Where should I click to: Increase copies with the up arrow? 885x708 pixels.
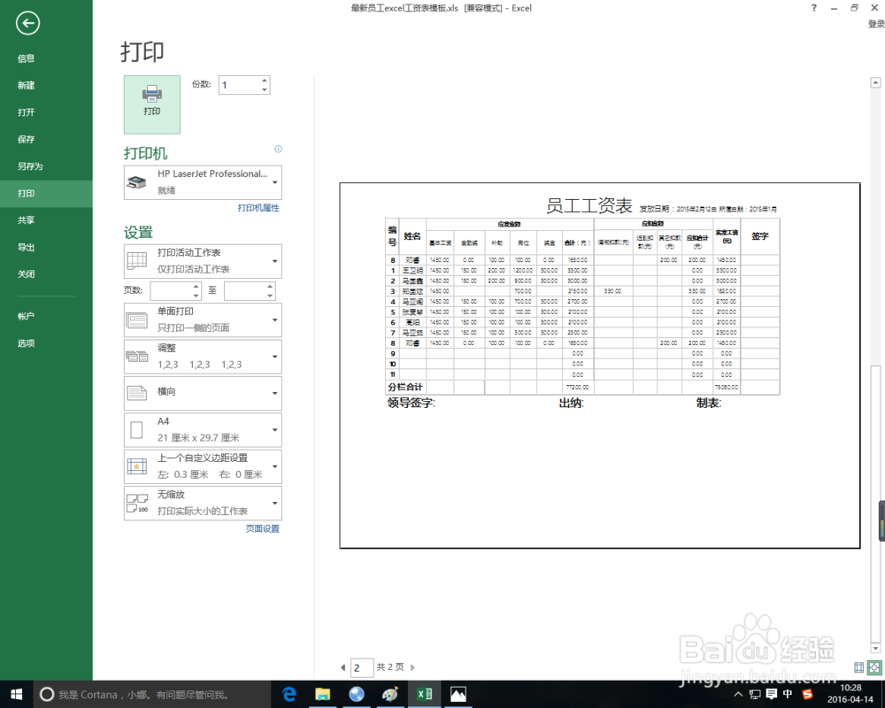(x=264, y=81)
